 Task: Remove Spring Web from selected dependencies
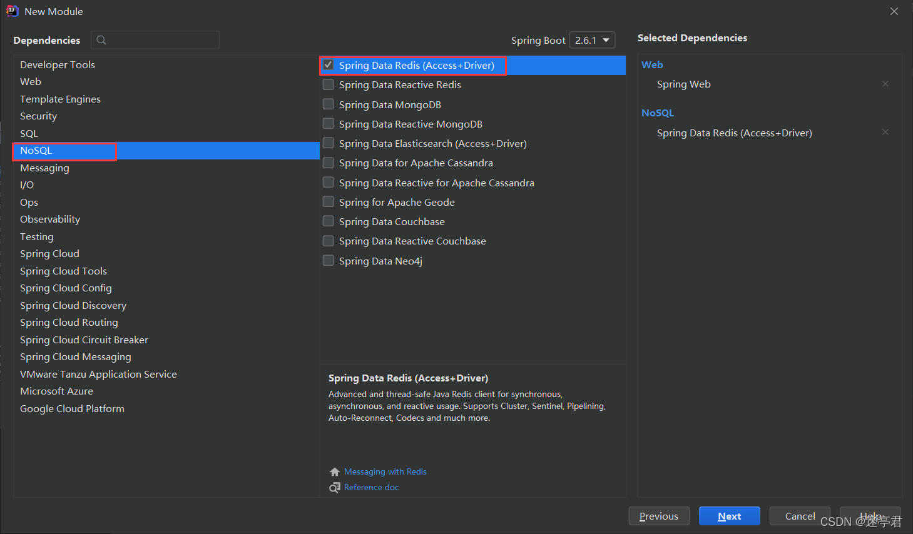885,84
